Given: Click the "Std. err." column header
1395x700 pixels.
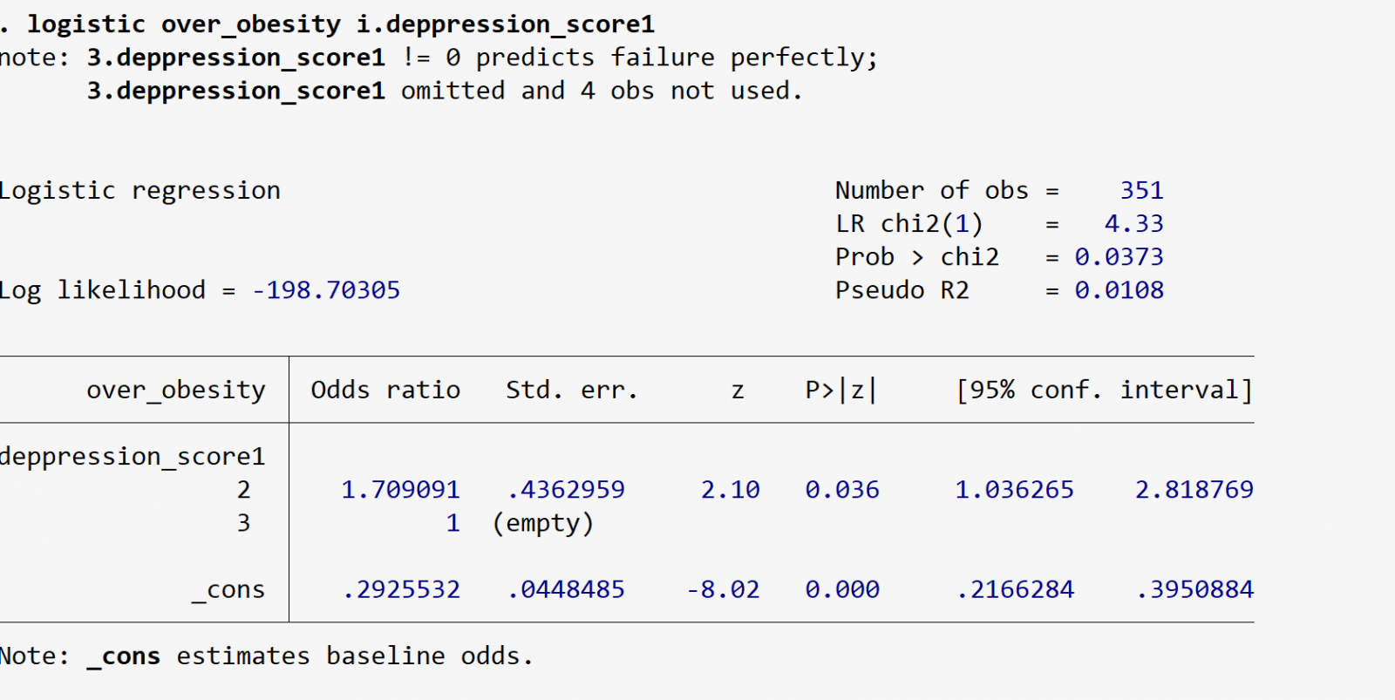Looking at the screenshot, I should [x=572, y=390].
